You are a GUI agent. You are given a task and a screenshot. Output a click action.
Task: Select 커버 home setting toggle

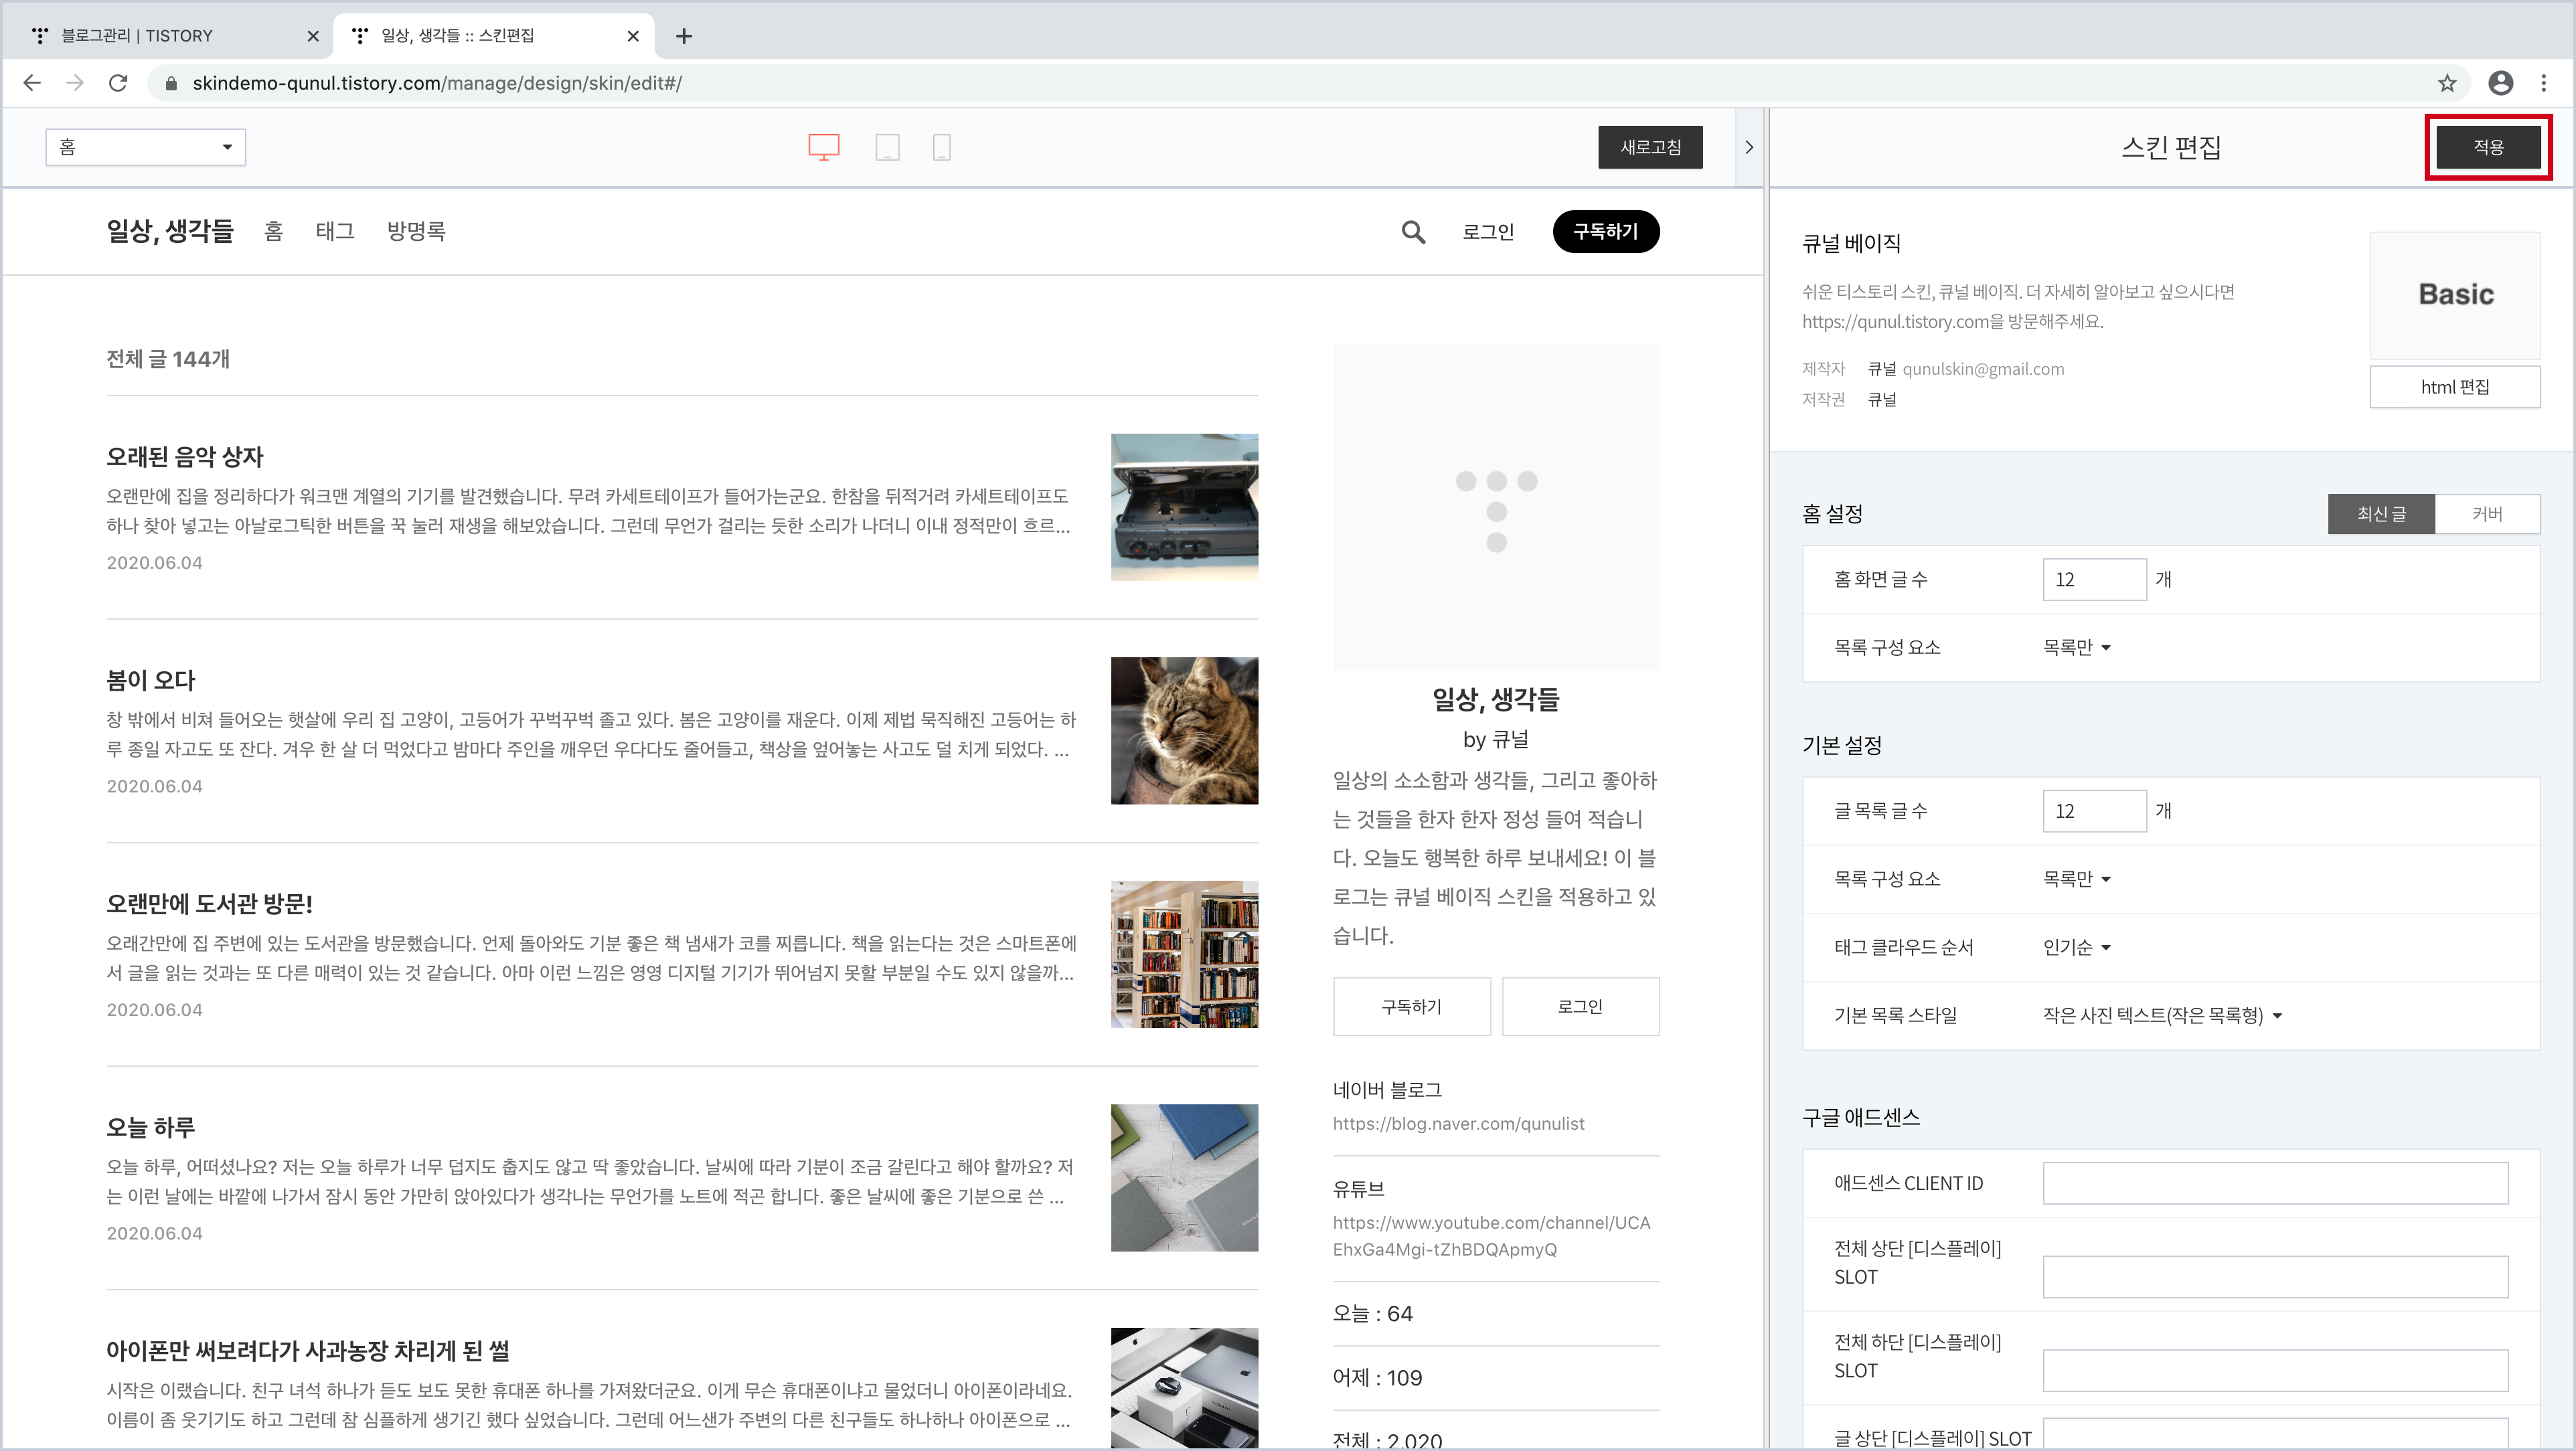2486,514
